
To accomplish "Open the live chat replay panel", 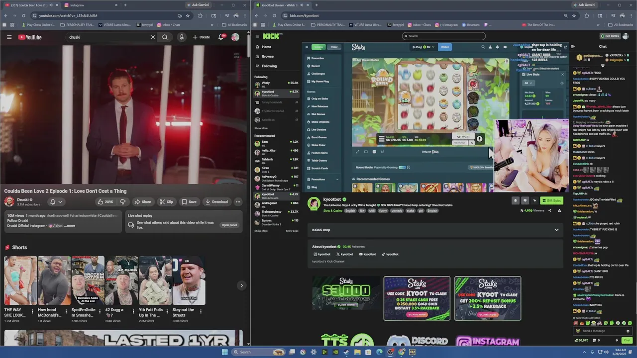I will [x=229, y=225].
